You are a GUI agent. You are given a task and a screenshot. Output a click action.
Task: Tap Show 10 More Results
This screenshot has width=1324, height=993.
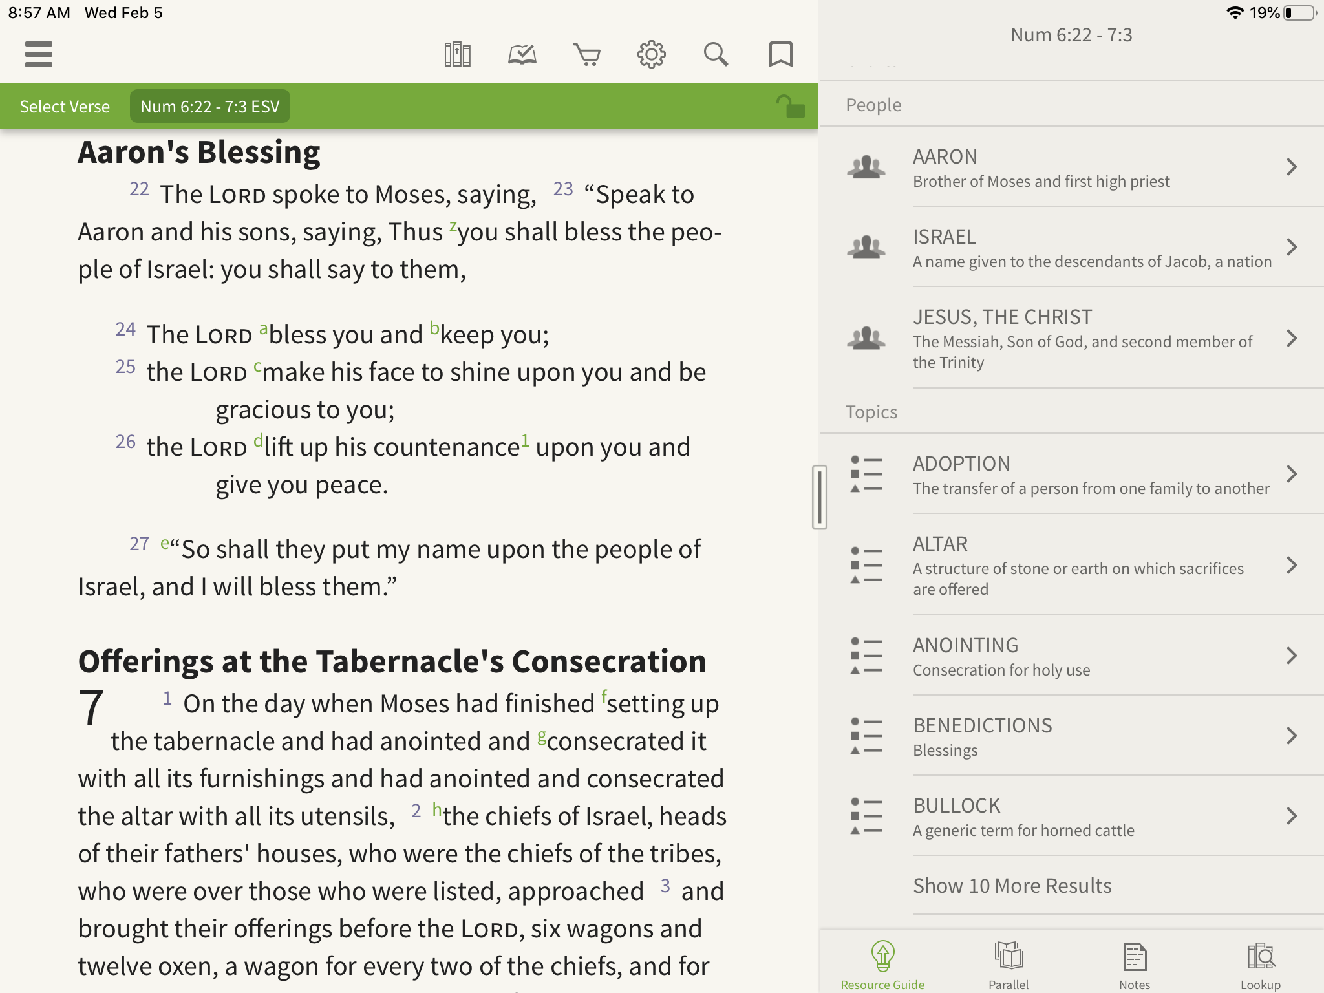point(1012,885)
